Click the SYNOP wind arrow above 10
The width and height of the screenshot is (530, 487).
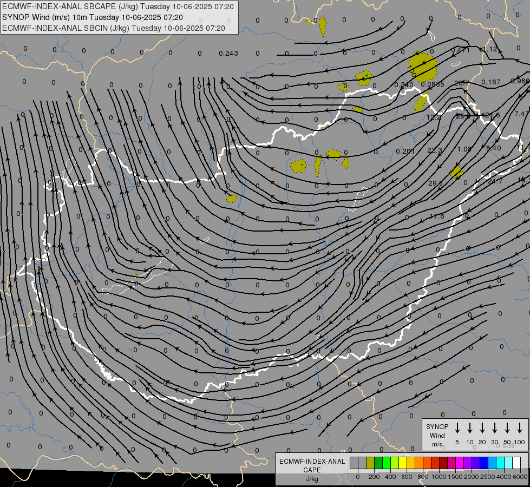pyautogui.click(x=469, y=428)
